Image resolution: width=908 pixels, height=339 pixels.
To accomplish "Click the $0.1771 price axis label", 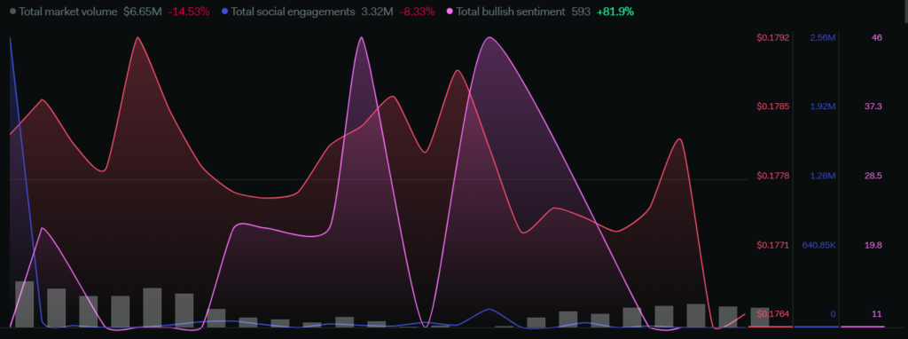I will [x=773, y=245].
